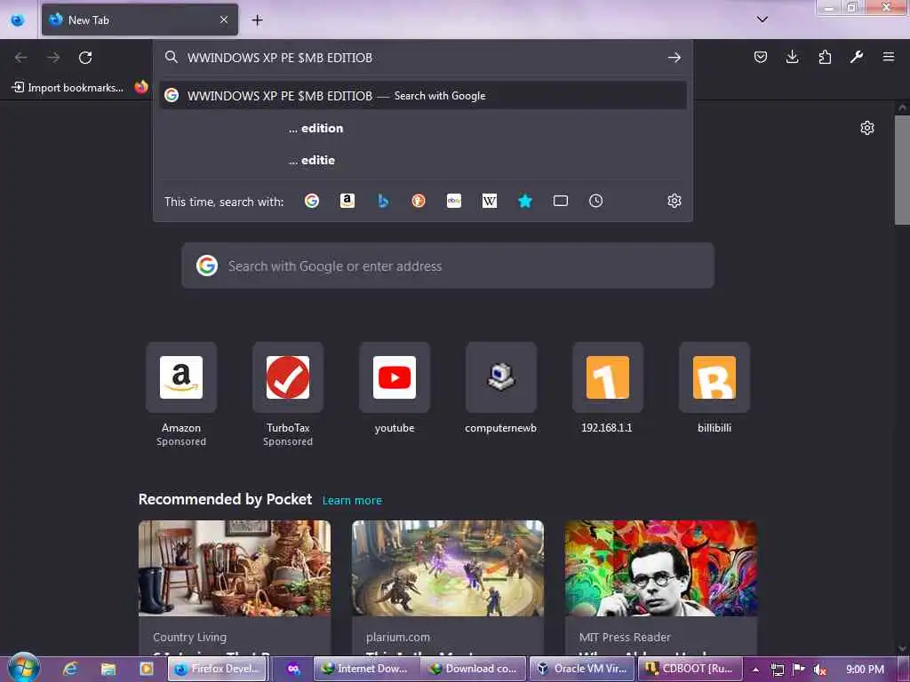Close the New Tab tab
Image resolution: width=910 pixels, height=682 pixels.
223,20
